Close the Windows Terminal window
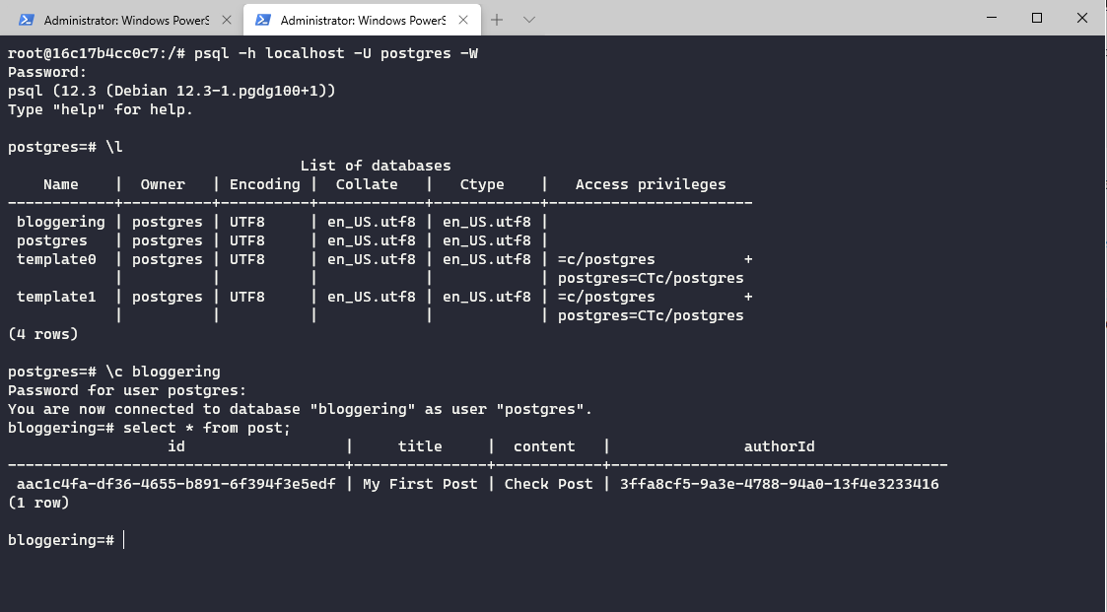The width and height of the screenshot is (1107, 612). click(x=1082, y=18)
